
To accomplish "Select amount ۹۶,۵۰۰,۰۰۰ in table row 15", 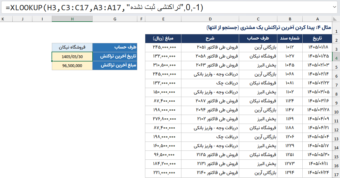I will [163, 155].
